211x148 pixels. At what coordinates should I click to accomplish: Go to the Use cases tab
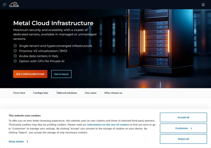click(x=91, y=93)
